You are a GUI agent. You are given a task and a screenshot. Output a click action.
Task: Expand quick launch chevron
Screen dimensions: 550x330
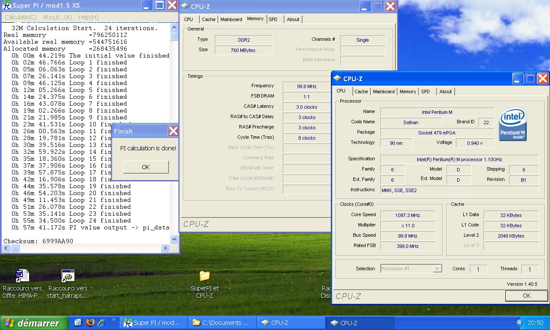click(114, 320)
